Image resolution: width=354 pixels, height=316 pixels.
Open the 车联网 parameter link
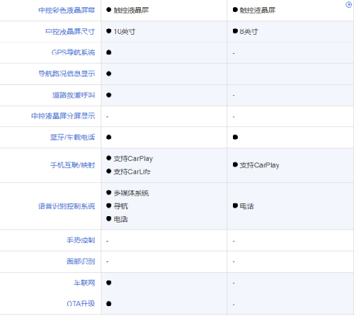click(x=84, y=283)
